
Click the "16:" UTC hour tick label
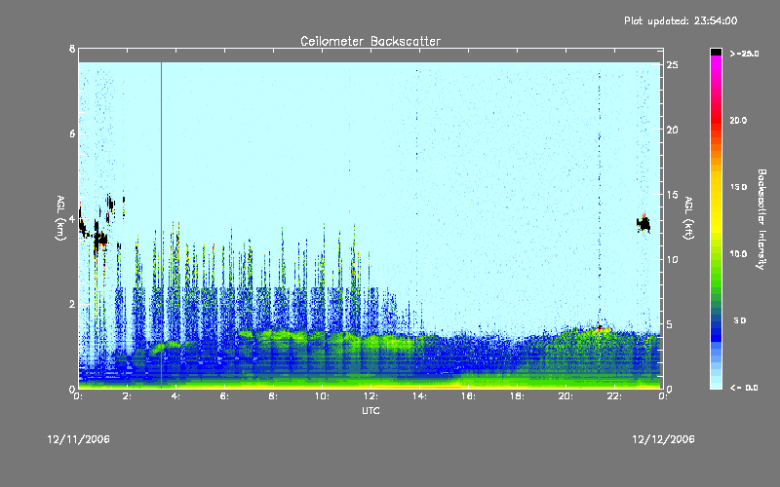pyautogui.click(x=469, y=396)
